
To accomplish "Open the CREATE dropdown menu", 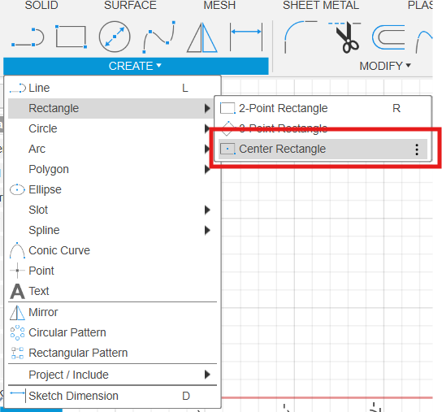I will pyautogui.click(x=136, y=66).
